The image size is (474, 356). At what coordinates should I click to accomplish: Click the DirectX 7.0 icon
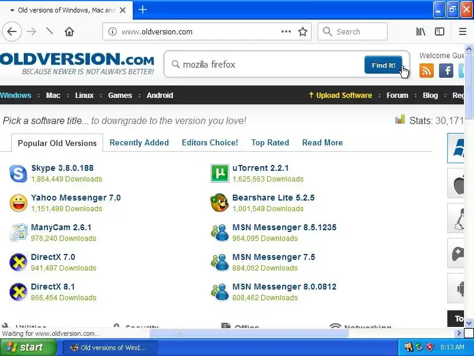18,262
